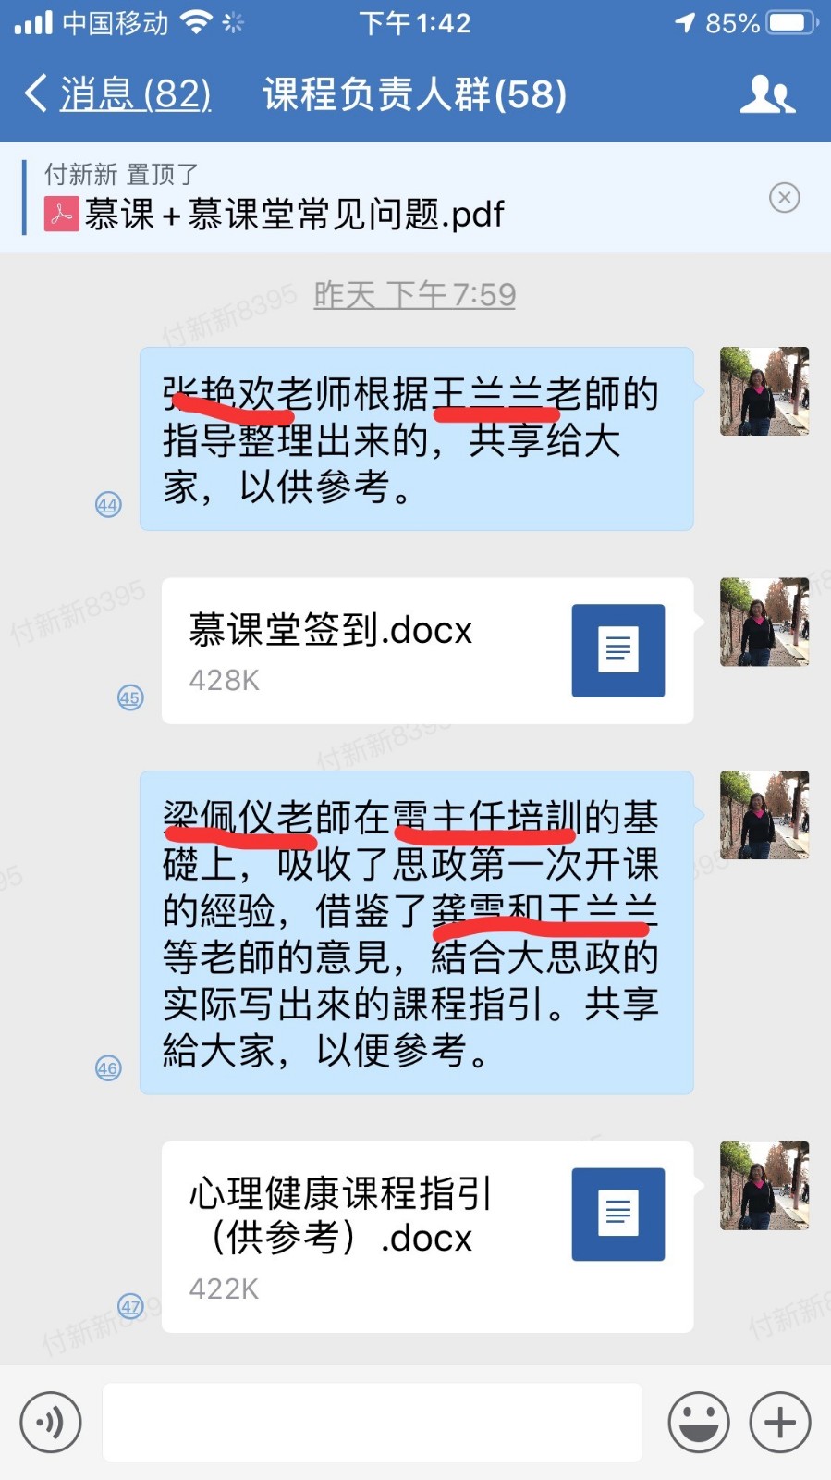Tap the read count badge 44
The width and height of the screenshot is (831, 1480).
(108, 504)
